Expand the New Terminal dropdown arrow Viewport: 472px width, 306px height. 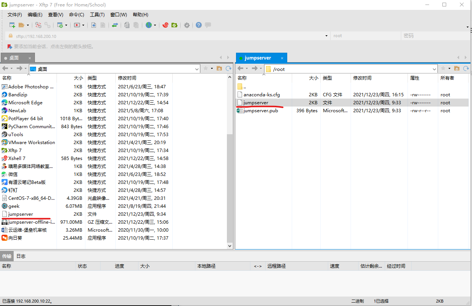[83, 25]
